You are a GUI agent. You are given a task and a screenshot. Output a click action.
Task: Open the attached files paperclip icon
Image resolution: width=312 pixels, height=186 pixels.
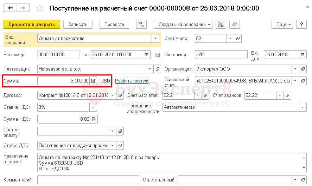[234, 24]
